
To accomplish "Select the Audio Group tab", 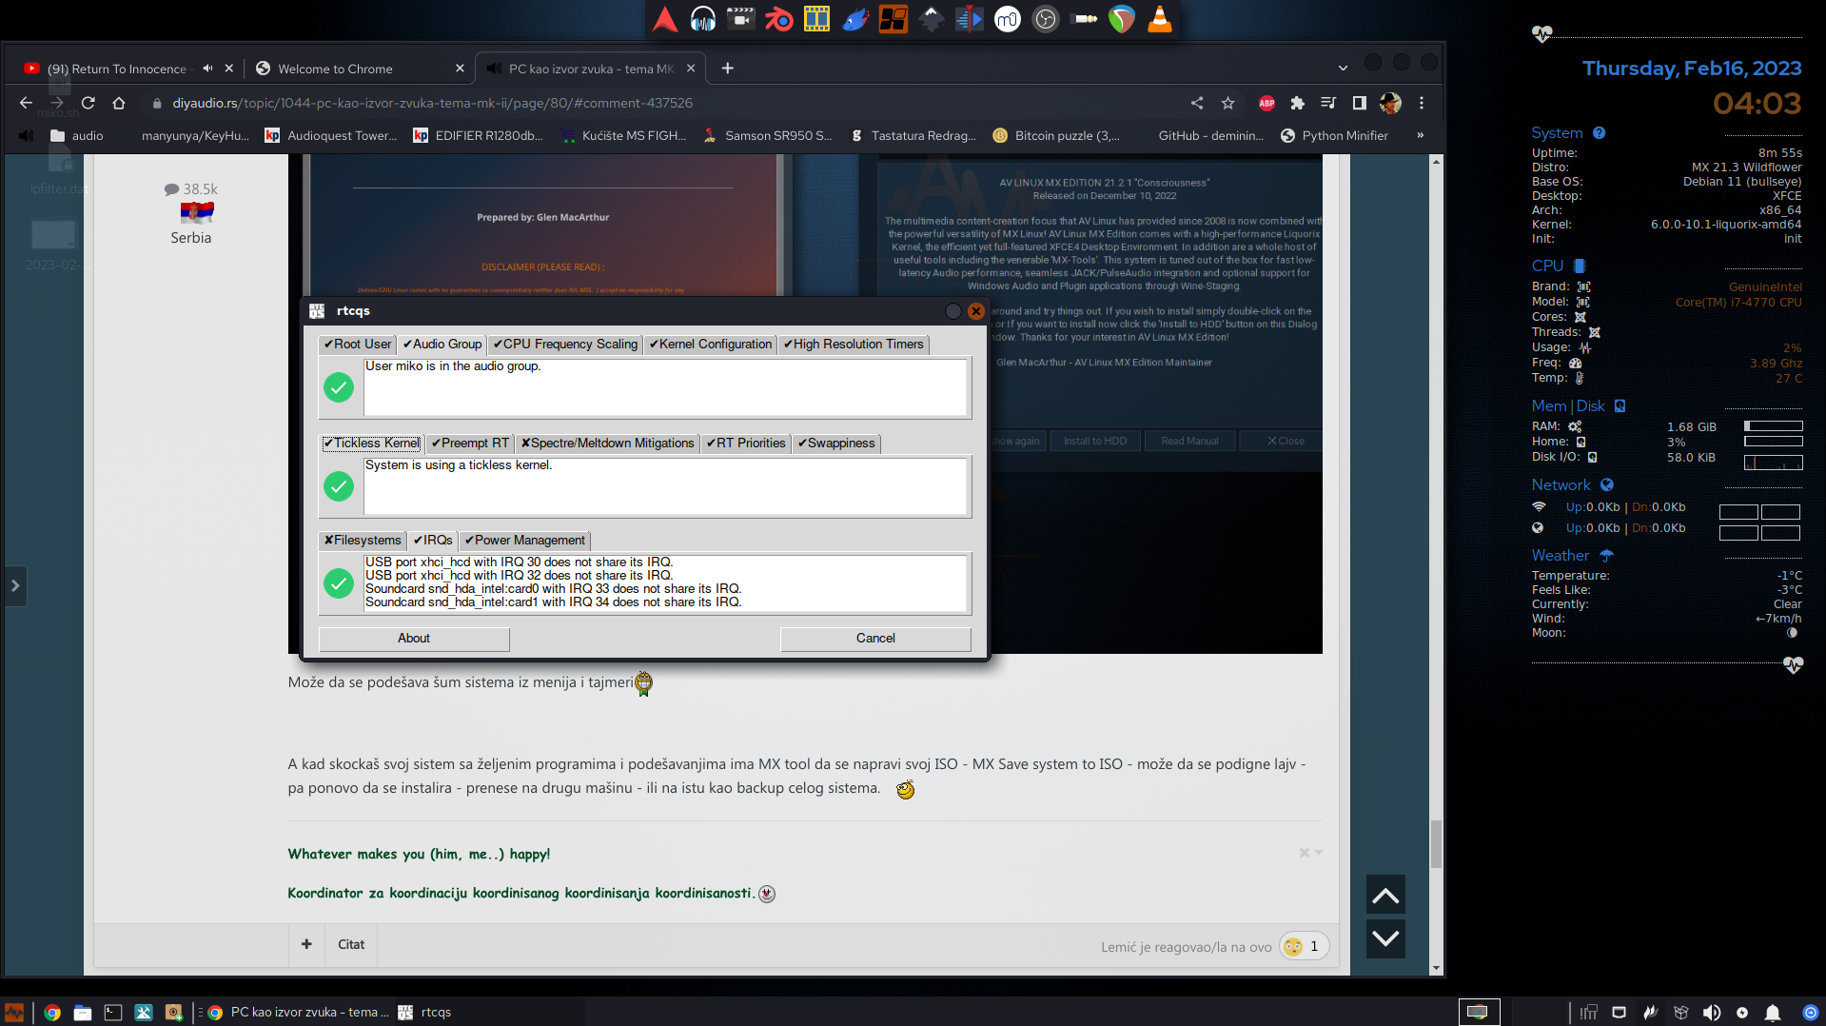I will coord(442,345).
